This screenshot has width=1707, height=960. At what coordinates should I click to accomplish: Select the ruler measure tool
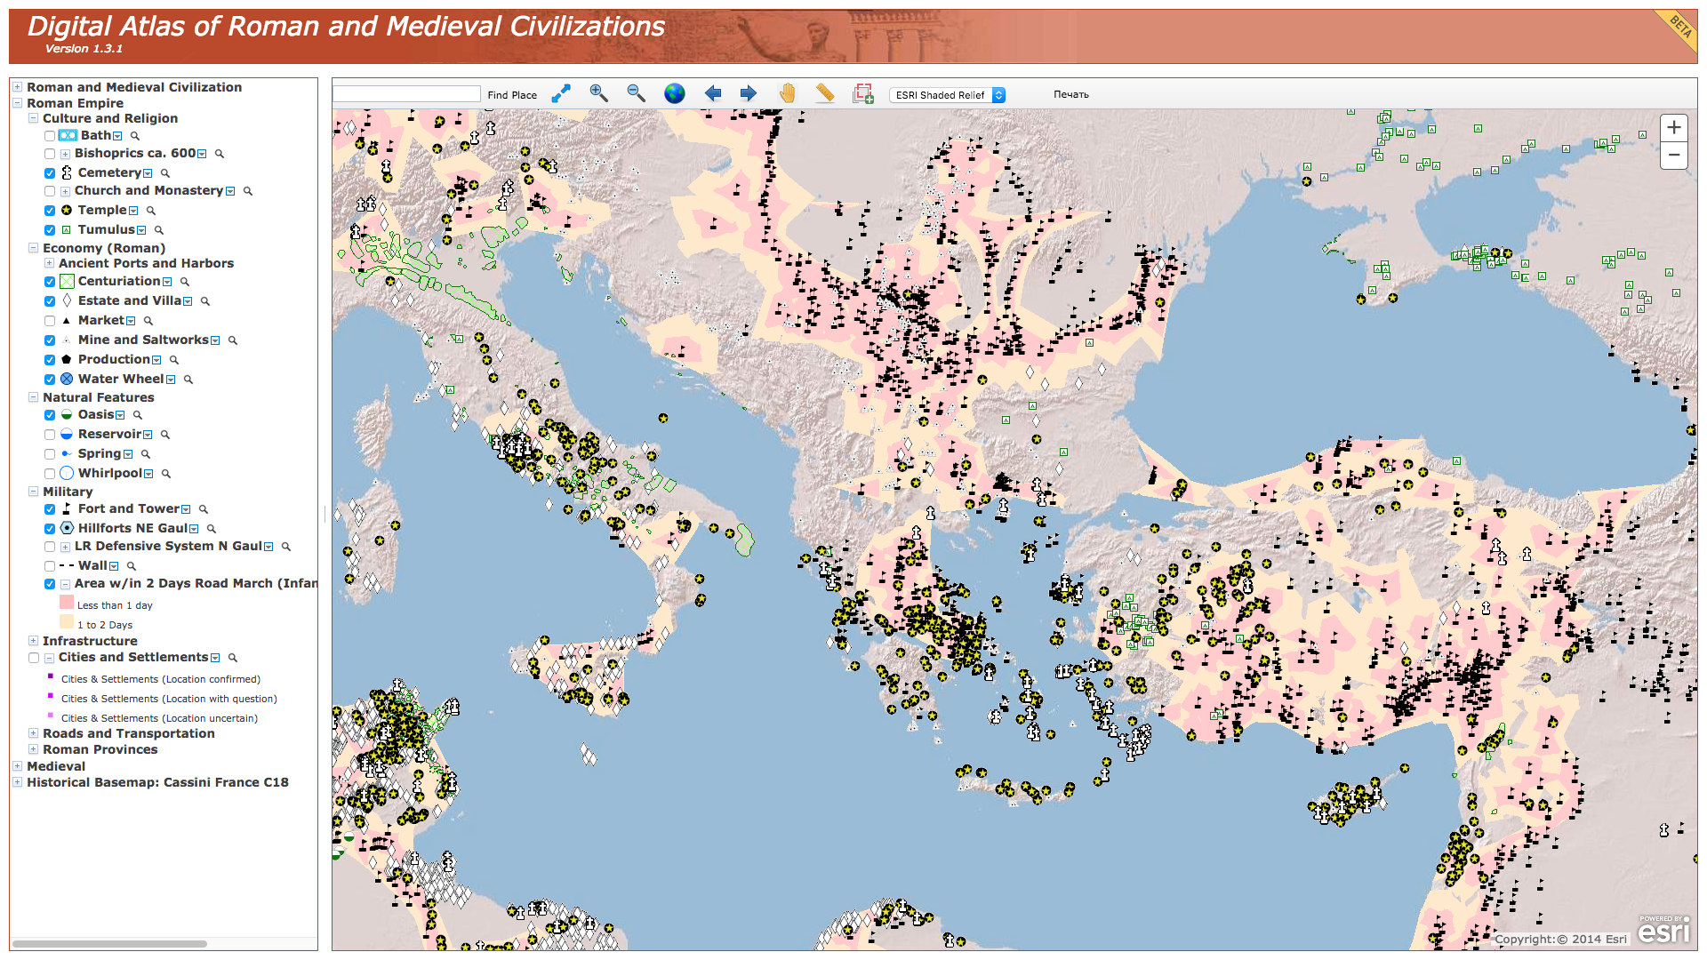coord(825,93)
